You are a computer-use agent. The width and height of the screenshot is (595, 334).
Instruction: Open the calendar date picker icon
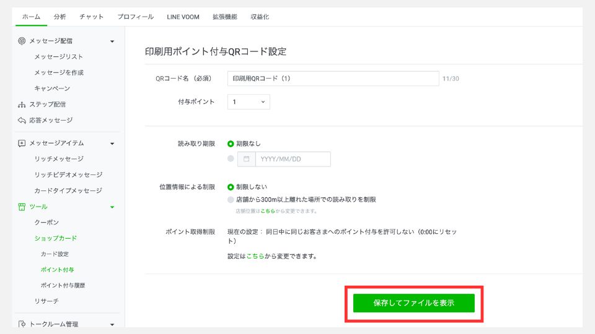[x=246, y=159]
